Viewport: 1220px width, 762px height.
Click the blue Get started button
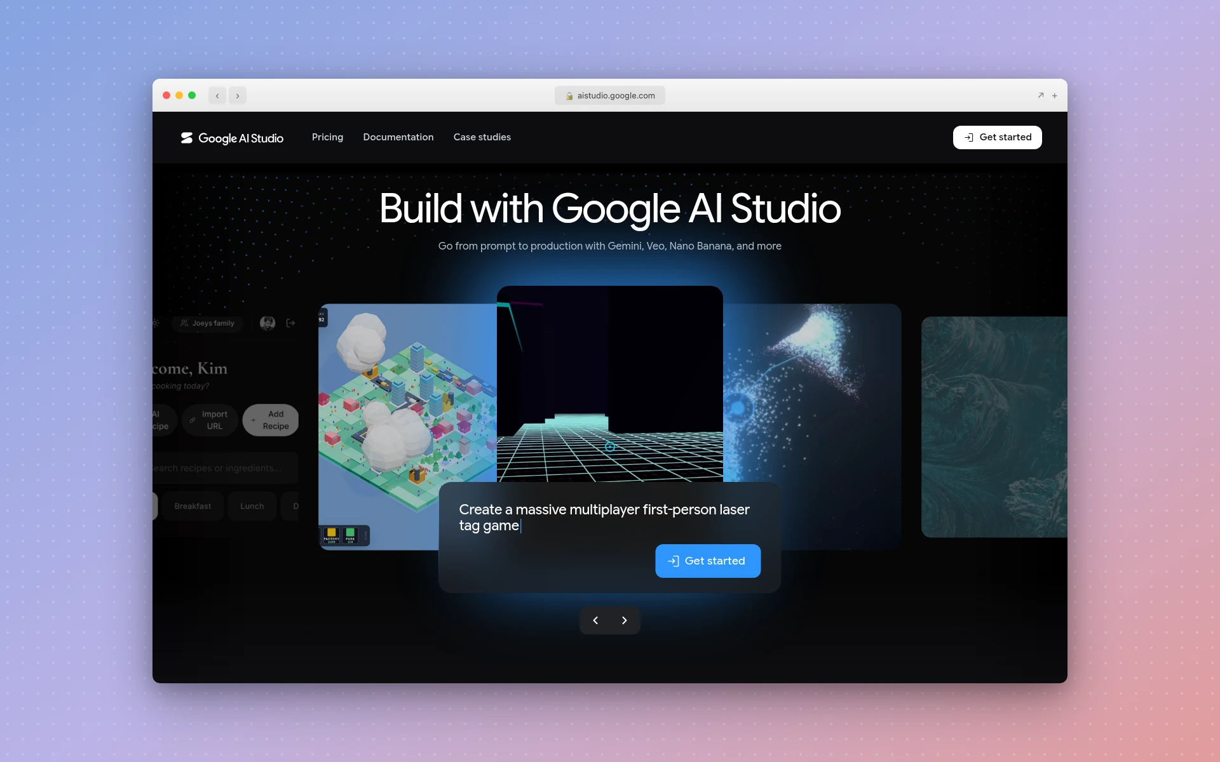pos(708,561)
